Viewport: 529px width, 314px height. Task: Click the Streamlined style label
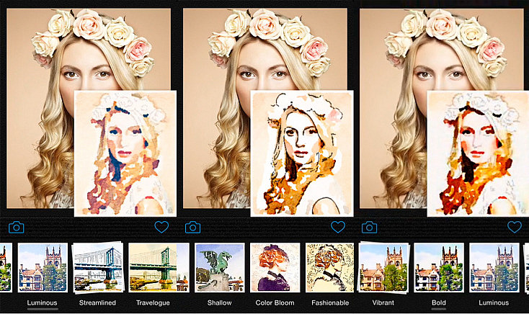pos(97,302)
